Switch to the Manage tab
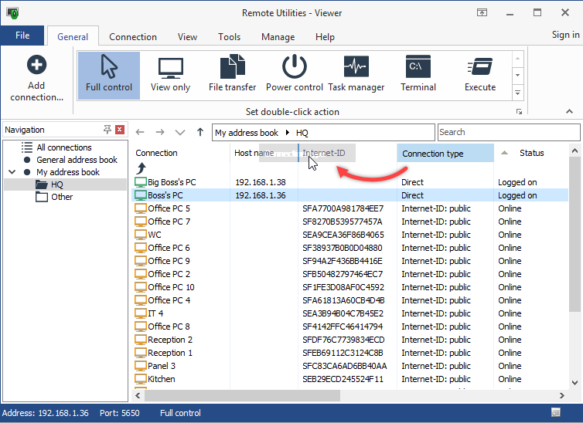The width and height of the screenshot is (583, 423). point(278,37)
